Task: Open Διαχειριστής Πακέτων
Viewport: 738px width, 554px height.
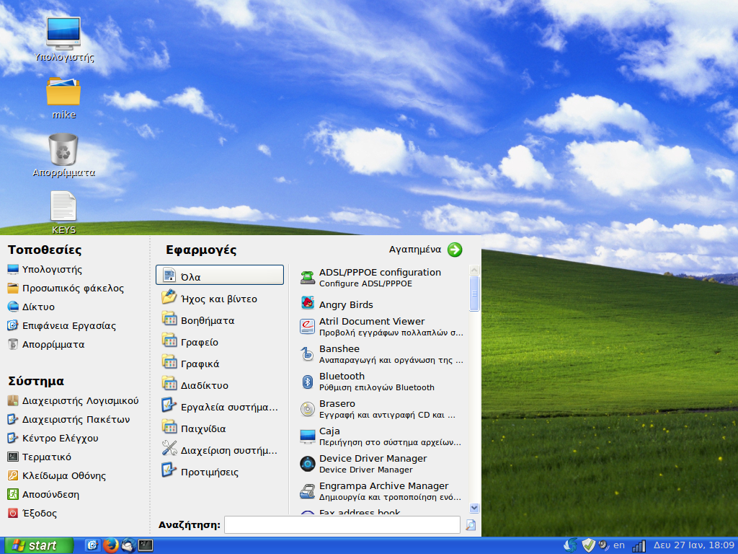Action: (68, 419)
